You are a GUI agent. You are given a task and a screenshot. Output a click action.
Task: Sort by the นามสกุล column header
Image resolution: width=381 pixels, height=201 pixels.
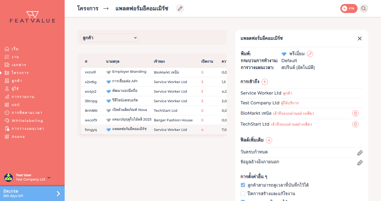pos(113,62)
